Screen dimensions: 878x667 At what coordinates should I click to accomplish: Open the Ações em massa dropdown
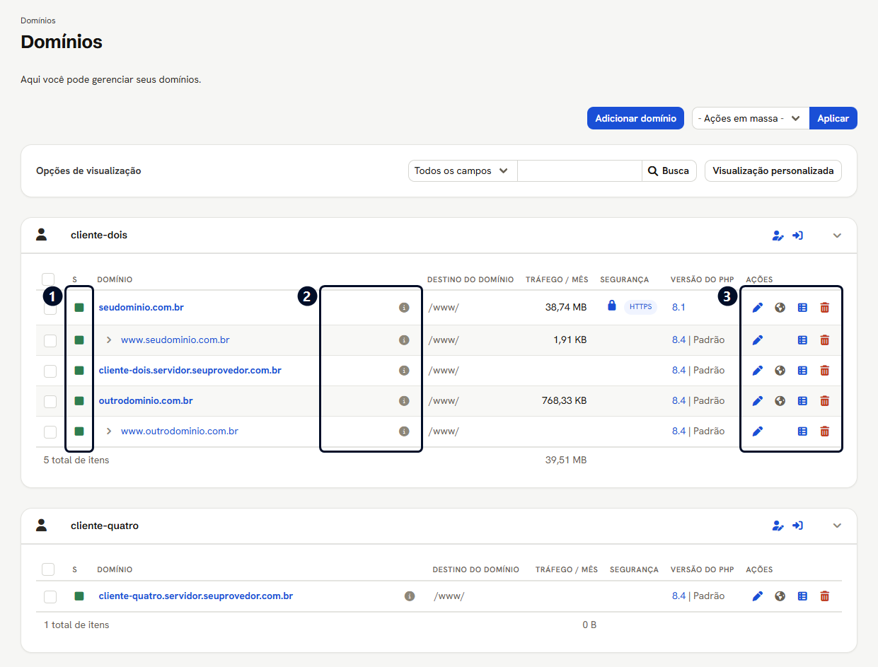750,119
